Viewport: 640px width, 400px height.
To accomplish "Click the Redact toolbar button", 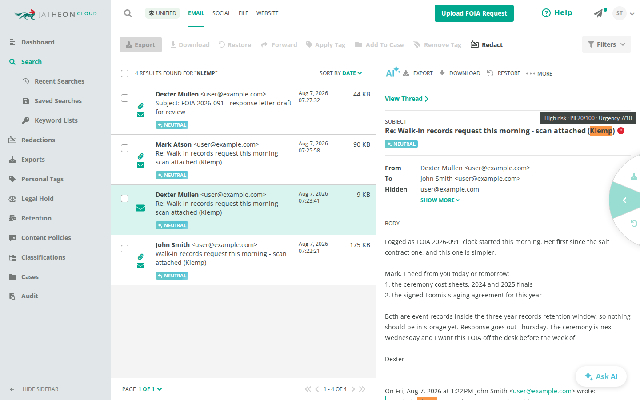I will tap(487, 44).
